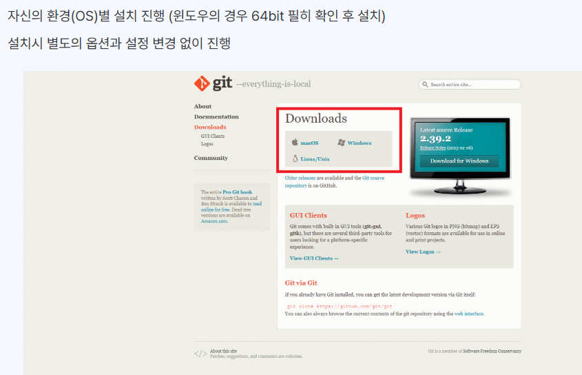The height and width of the screenshot is (375, 582).
Task: Click the Logos section heading
Action: 415,216
